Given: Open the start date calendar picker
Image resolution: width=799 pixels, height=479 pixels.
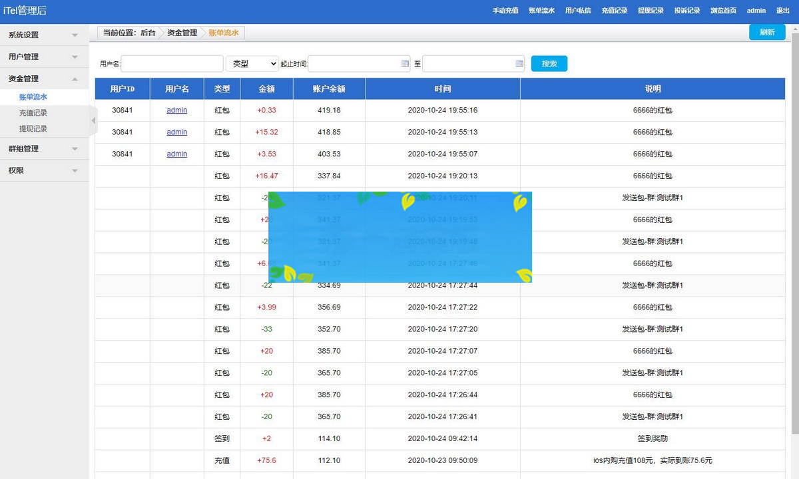Looking at the screenshot, I should click(x=405, y=63).
